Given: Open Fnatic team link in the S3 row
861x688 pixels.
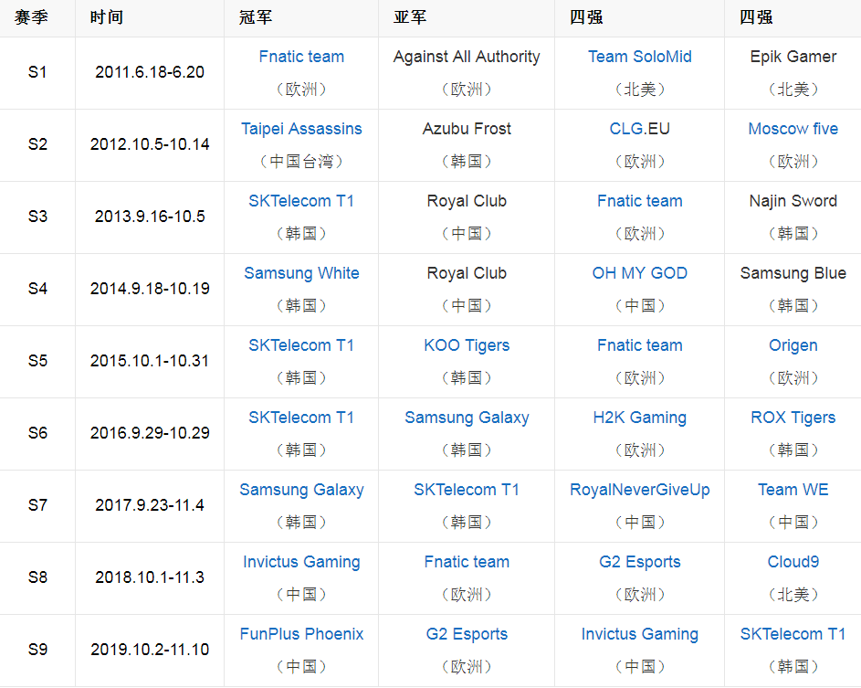Looking at the screenshot, I should (640, 201).
